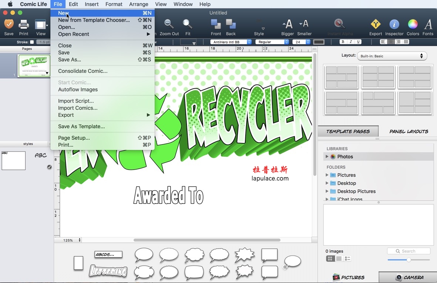This screenshot has width=437, height=283.
Task: Open the Open Recent submenu
Action: (102, 34)
